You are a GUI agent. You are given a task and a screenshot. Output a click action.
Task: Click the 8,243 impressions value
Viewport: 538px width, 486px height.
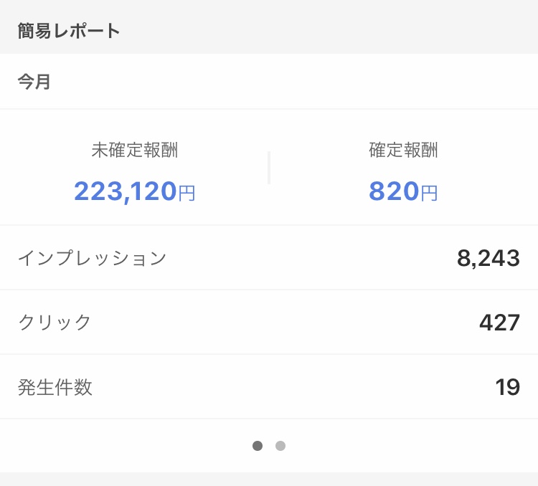click(x=488, y=258)
